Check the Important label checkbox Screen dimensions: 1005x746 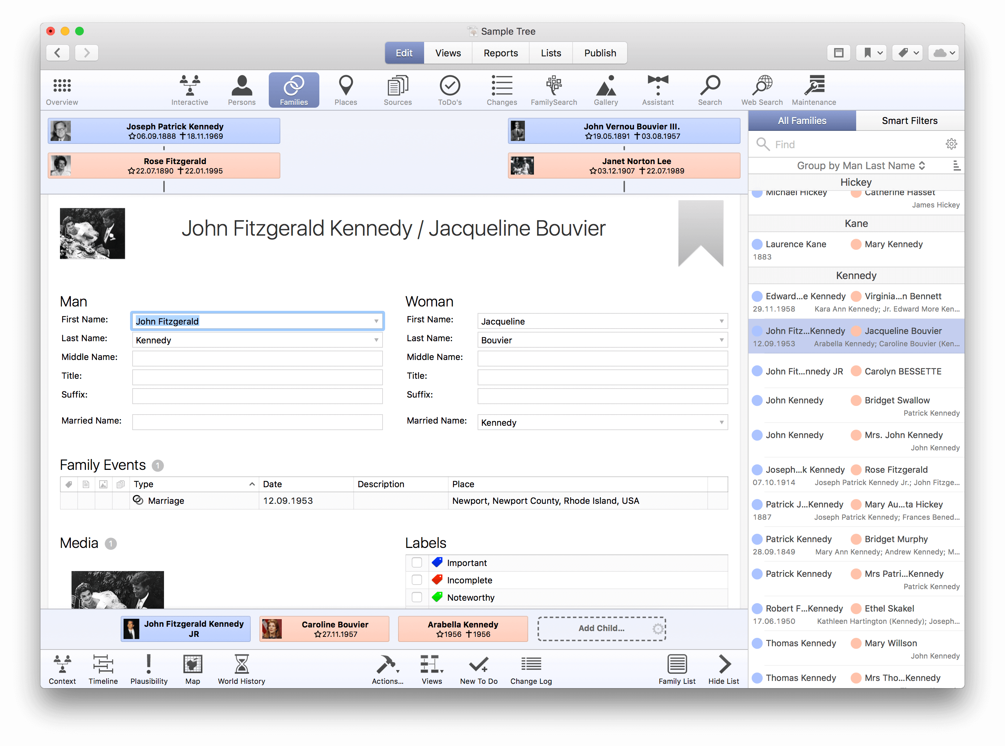click(x=417, y=563)
